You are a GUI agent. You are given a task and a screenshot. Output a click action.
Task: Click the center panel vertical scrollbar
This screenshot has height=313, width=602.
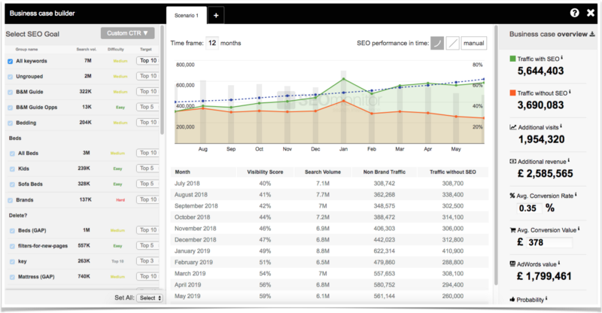[496, 155]
